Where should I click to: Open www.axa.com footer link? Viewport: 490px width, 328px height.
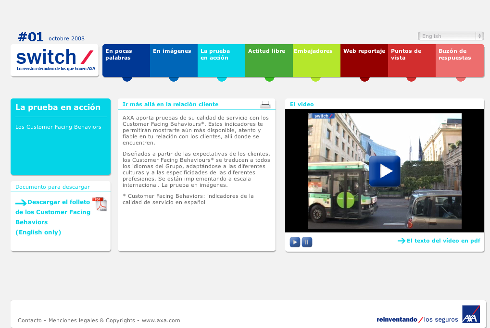tap(161, 320)
